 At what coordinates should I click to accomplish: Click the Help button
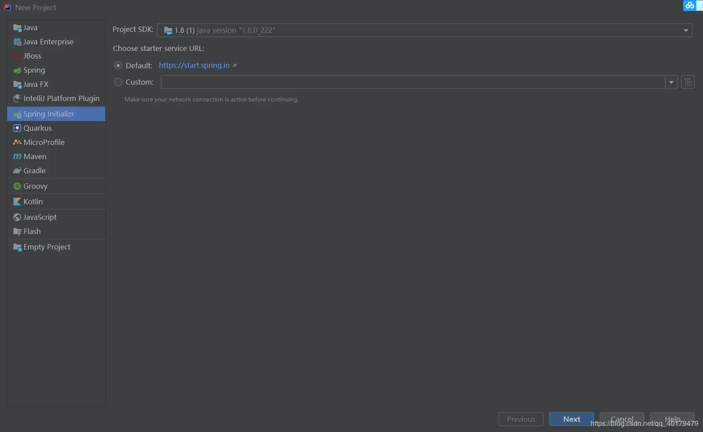click(672, 419)
